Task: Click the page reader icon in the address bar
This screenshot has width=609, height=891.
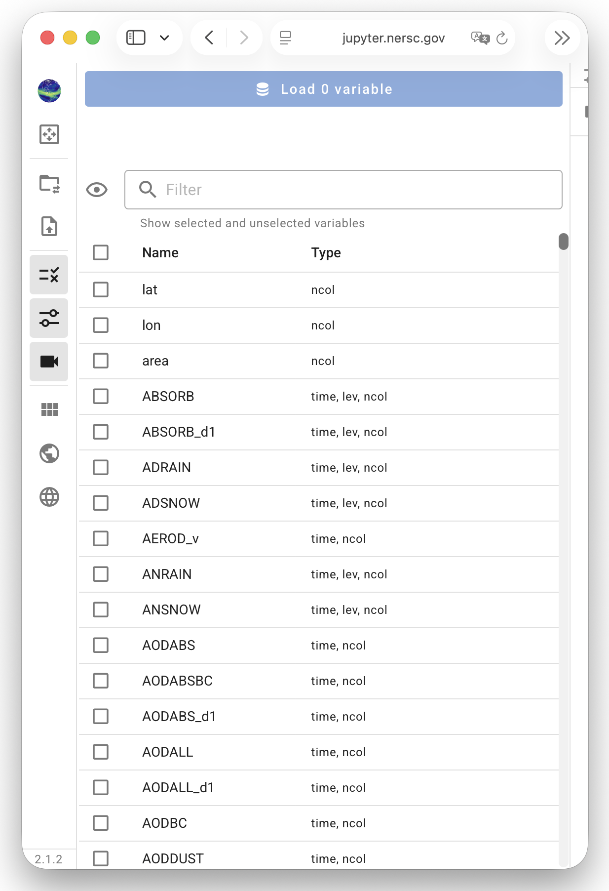Action: 285,38
